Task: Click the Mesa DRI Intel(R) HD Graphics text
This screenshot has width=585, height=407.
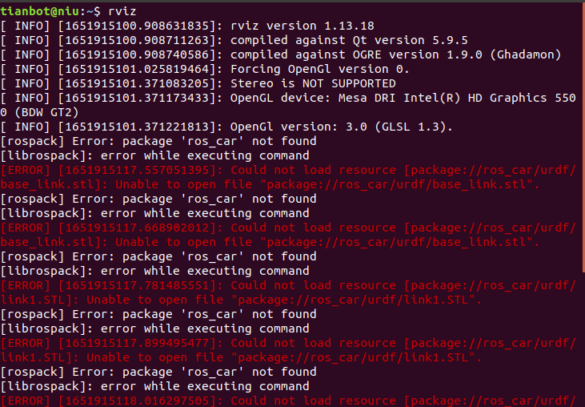Action: pos(443,98)
